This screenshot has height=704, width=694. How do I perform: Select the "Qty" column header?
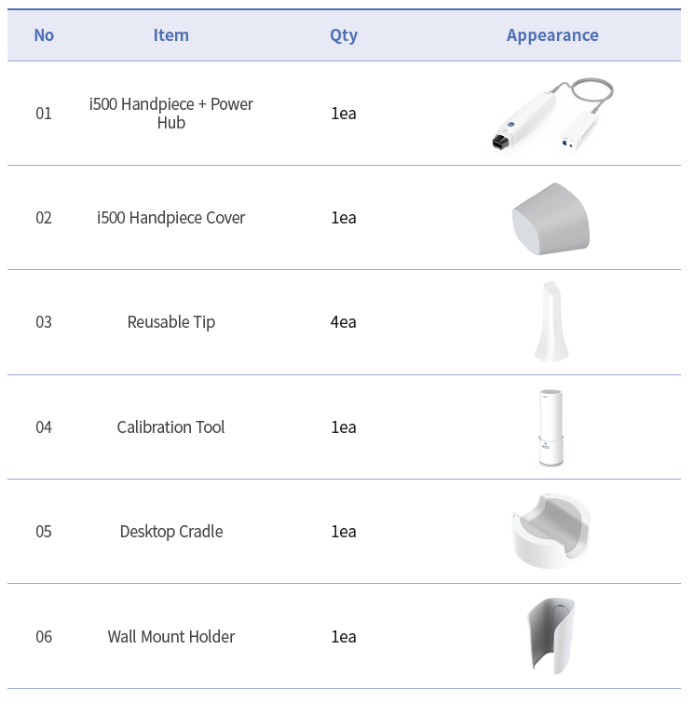coord(344,35)
